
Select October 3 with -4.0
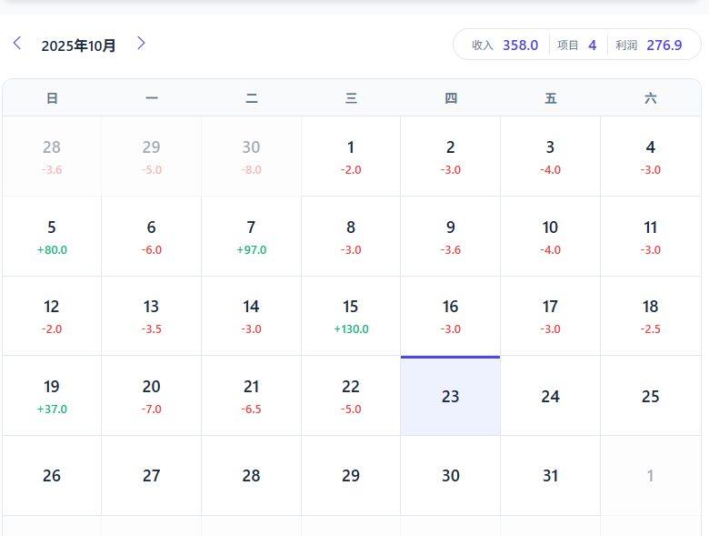tap(550, 157)
